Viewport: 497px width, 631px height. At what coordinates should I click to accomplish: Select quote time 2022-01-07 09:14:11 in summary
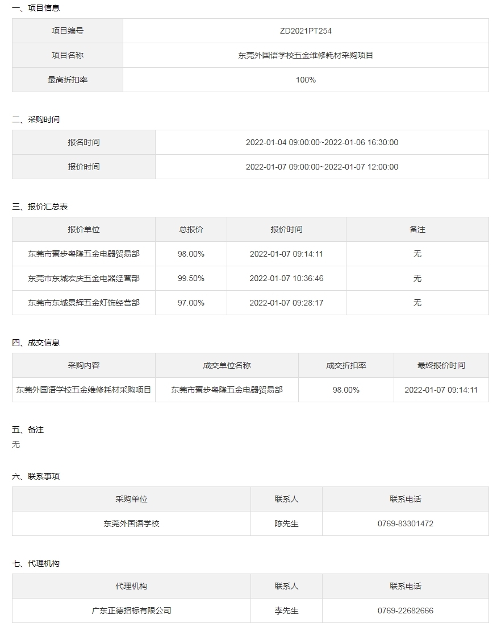[286, 254]
